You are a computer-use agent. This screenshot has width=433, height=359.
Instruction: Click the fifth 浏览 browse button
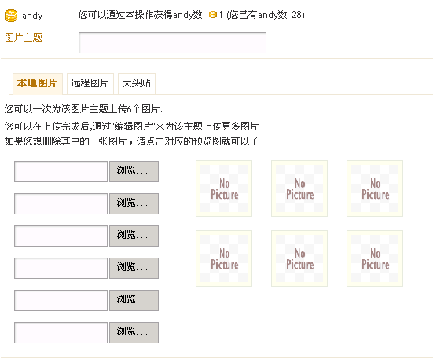134,300
